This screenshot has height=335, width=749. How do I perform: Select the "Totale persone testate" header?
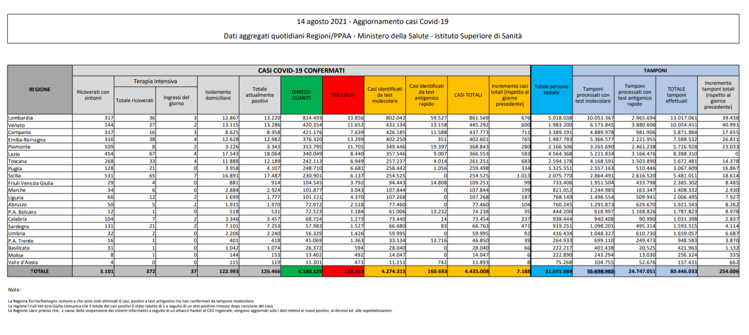pos(551,90)
